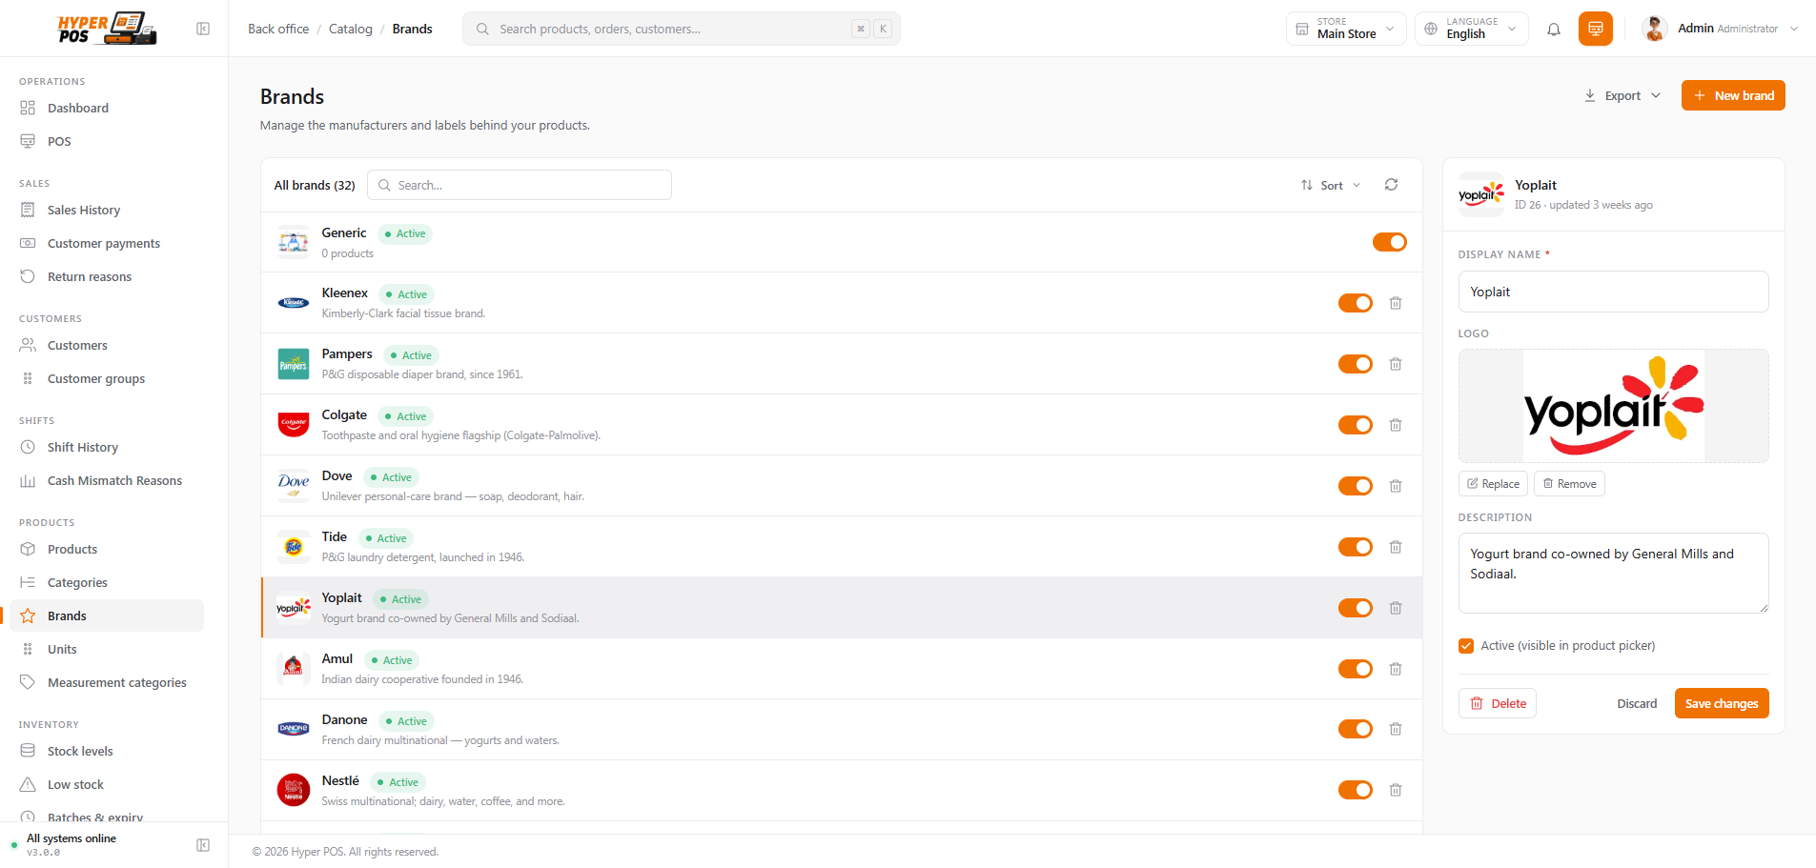Click the Yoplait logo preview image

1614,406
